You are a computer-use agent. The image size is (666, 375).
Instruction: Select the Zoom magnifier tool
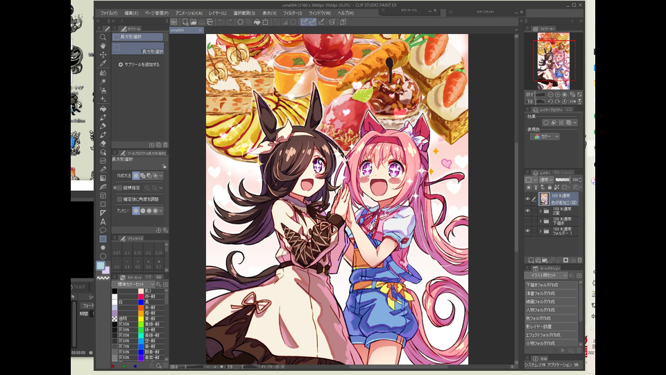[x=103, y=37]
